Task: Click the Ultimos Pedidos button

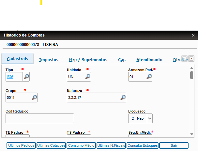Action: click(x=21, y=145)
